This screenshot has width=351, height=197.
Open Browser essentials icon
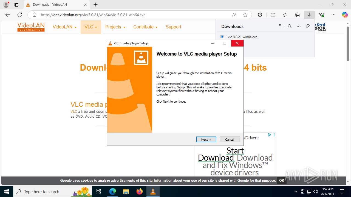(321, 15)
